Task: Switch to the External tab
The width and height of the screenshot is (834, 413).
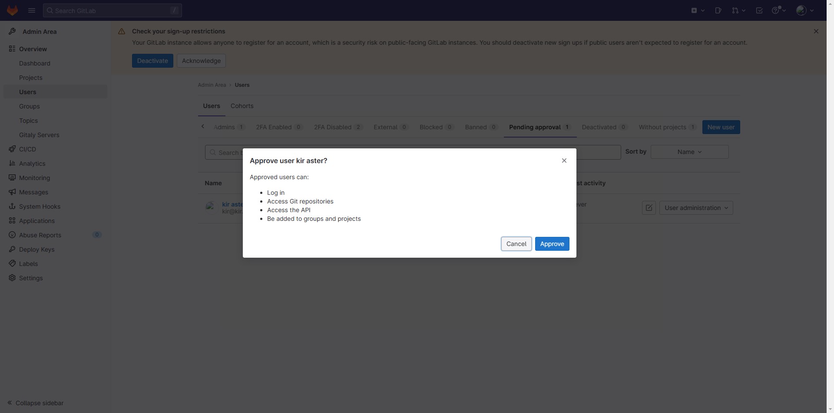Action: 391,127
